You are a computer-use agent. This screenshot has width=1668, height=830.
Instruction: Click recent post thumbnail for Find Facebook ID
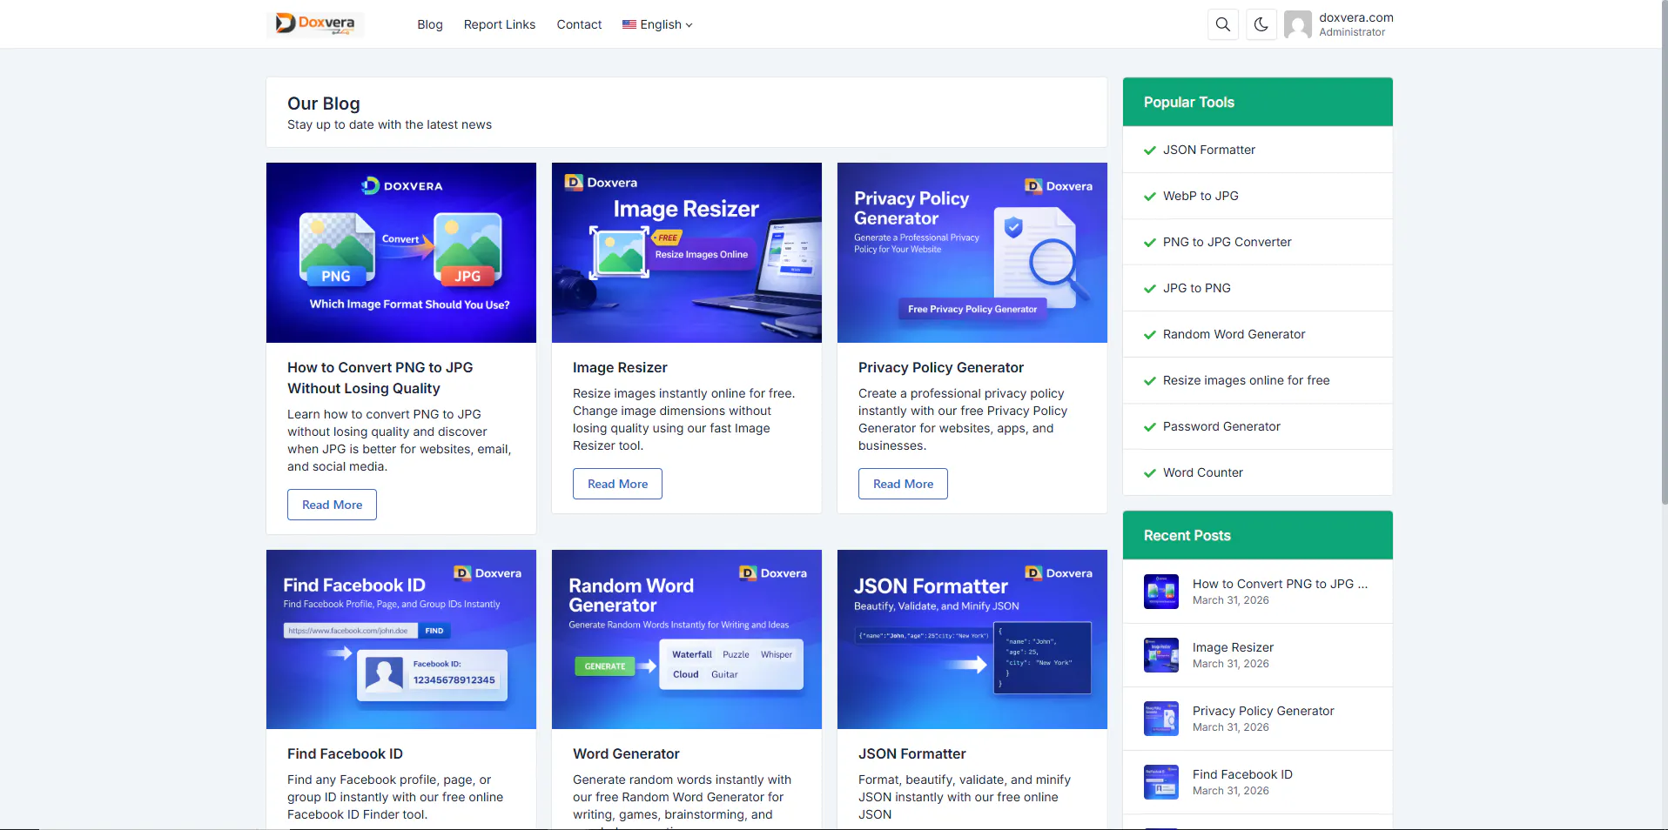pos(1161,782)
